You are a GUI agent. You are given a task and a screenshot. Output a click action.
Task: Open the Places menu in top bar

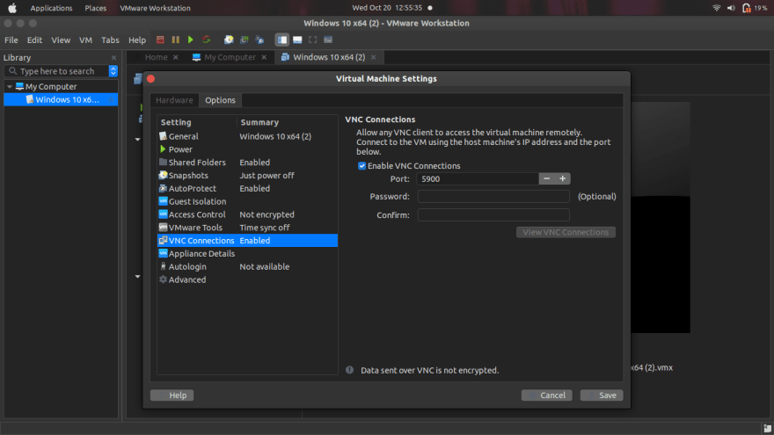(x=95, y=8)
